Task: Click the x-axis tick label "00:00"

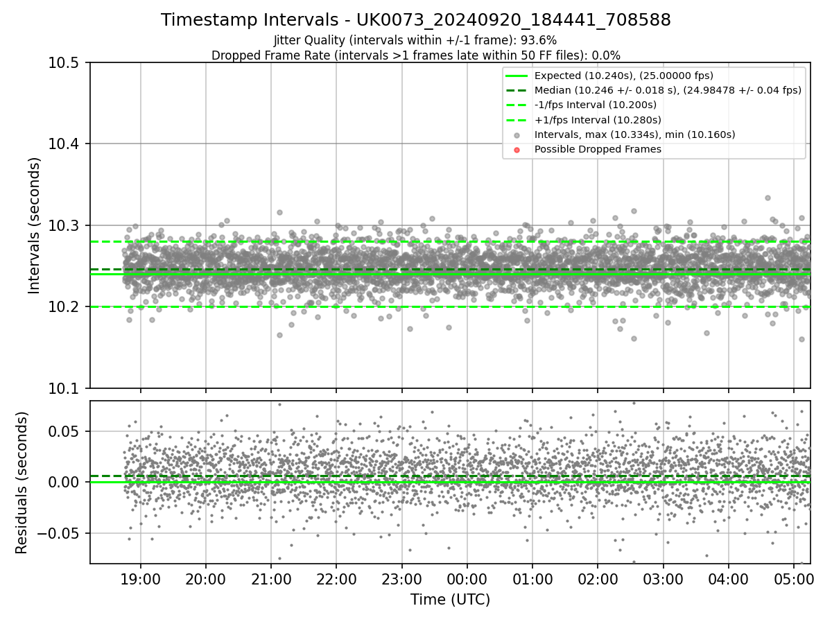Action: (x=467, y=579)
